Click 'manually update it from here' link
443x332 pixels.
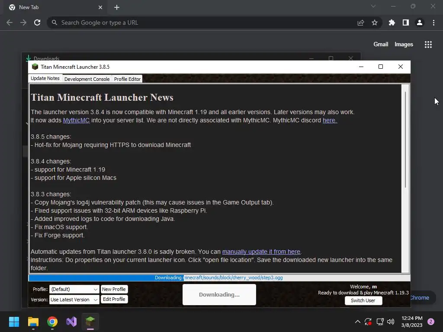pos(261,252)
